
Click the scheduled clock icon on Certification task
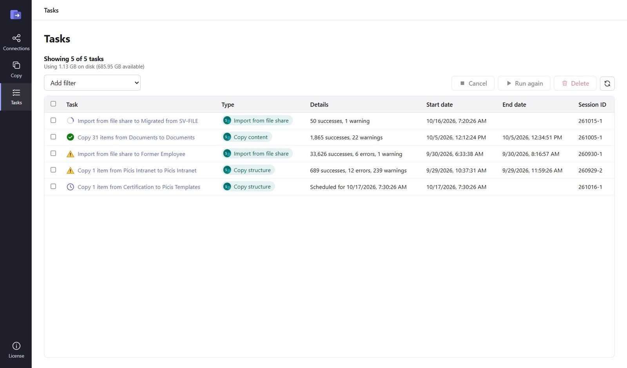70,187
